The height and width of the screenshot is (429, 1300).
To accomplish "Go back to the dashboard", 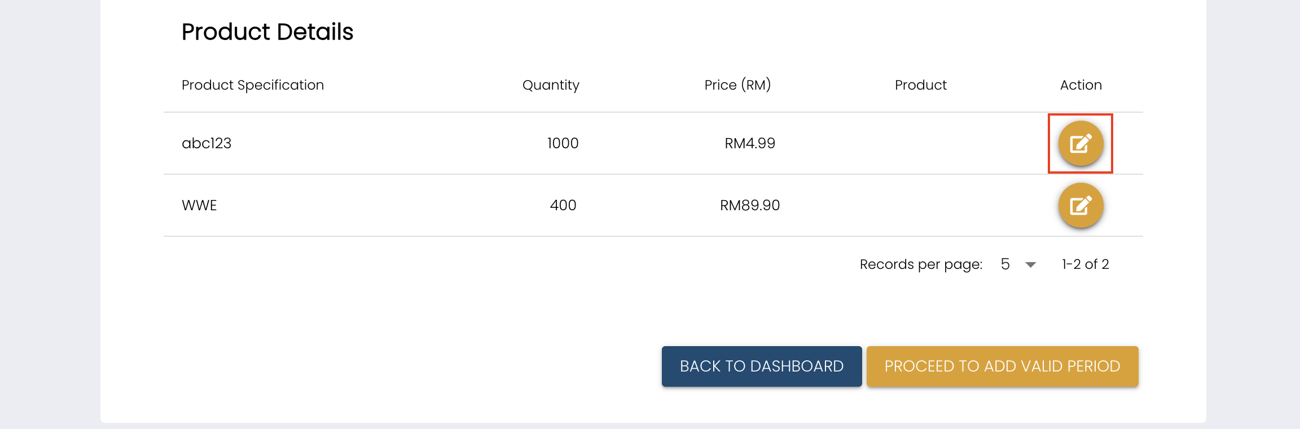I will pos(761,366).
